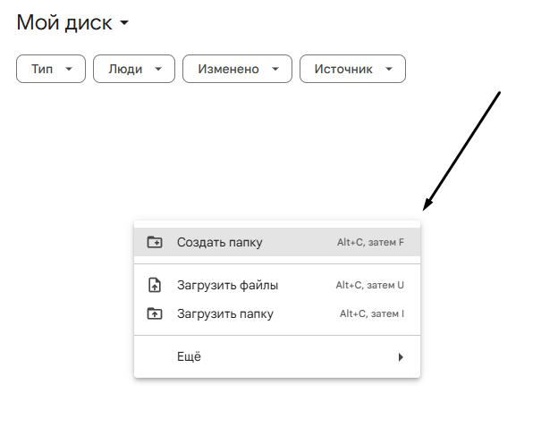The image size is (558, 434).
Task: Choose Загрузить файлы from context menu
Action: tap(277, 285)
